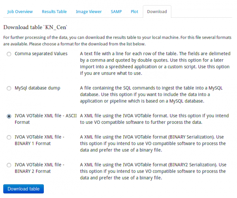237x198 pixels.
Task: Enable the VOTable BINARY 2 Format radio button
Action: click(9, 165)
